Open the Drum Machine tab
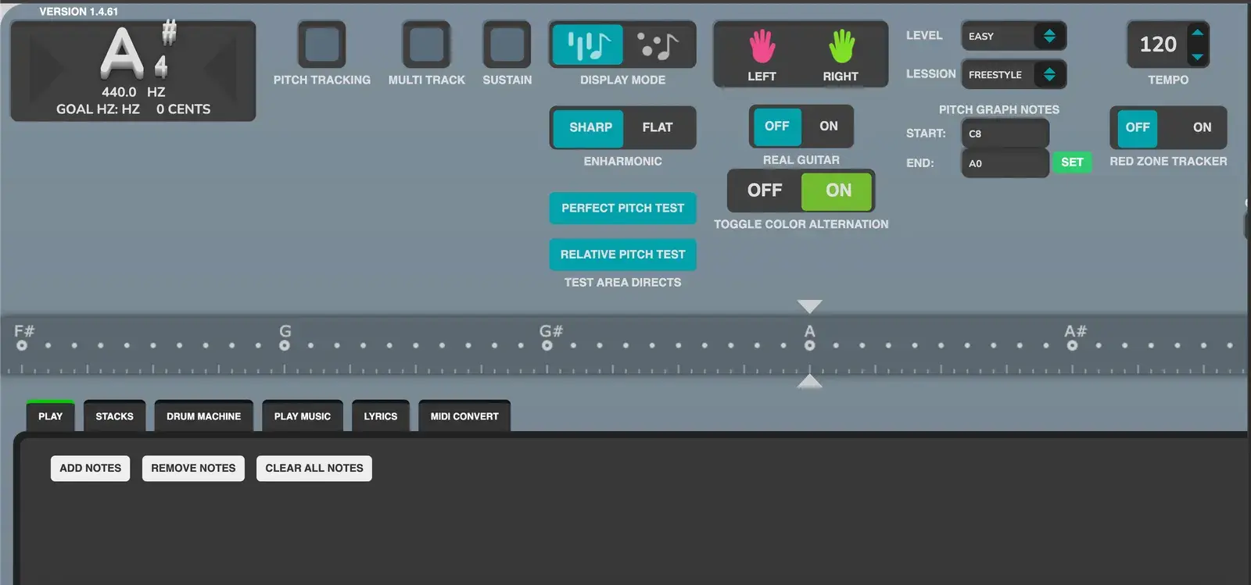Viewport: 1251px width, 585px height. coord(203,416)
